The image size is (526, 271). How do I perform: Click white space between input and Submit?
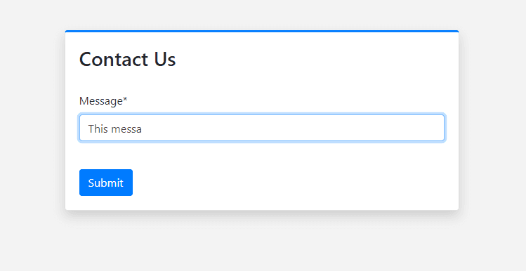(262, 155)
